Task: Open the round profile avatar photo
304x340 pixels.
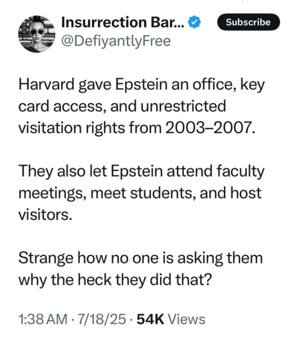Action: (37, 34)
